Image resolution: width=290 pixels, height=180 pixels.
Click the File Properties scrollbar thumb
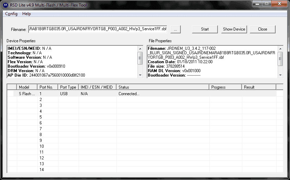click(x=280, y=59)
